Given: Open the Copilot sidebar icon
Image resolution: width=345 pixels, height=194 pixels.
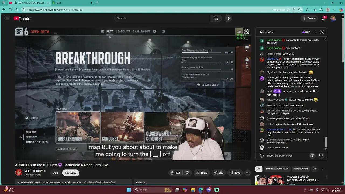Looking at the screenshot, I should tap(341, 10).
